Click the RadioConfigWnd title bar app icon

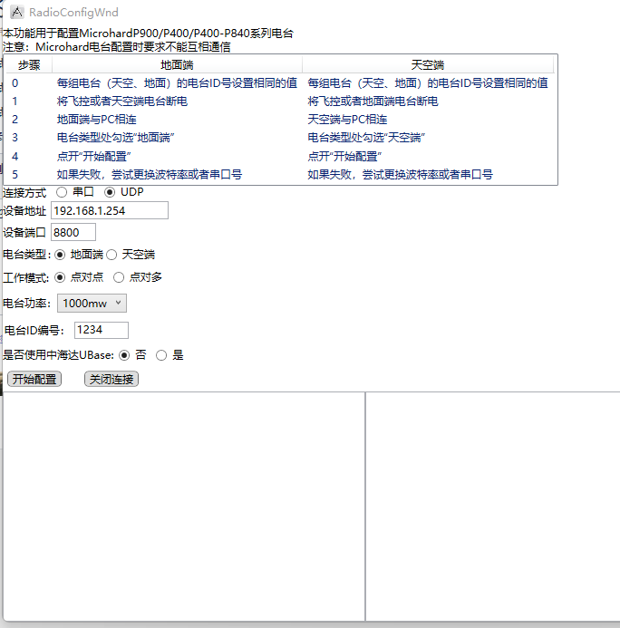pos(17,13)
